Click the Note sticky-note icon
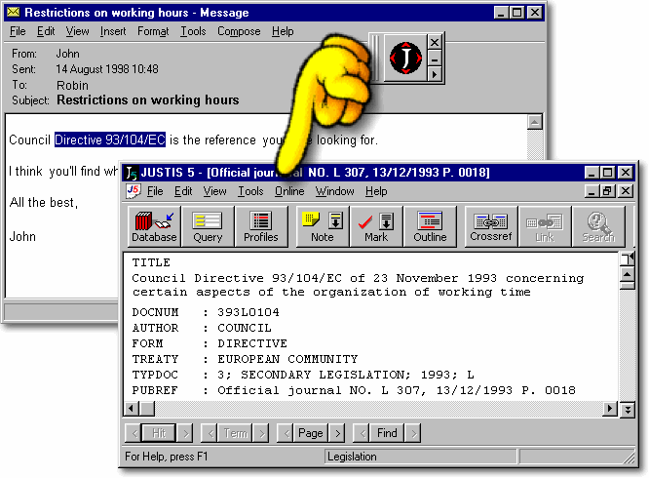Screen dimensions: 649x478 311,219
